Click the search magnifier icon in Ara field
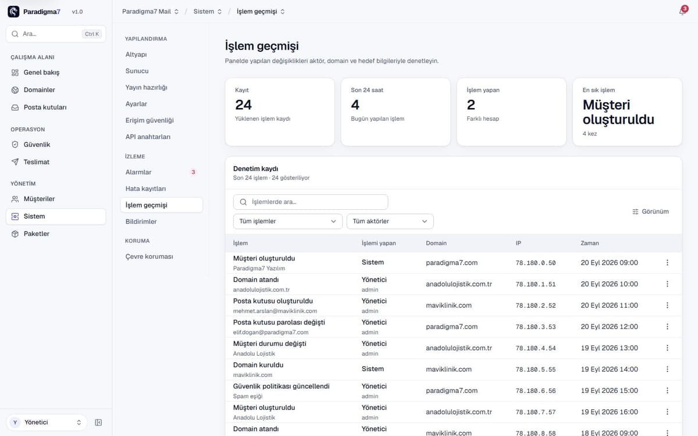The image size is (698, 436). point(15,34)
